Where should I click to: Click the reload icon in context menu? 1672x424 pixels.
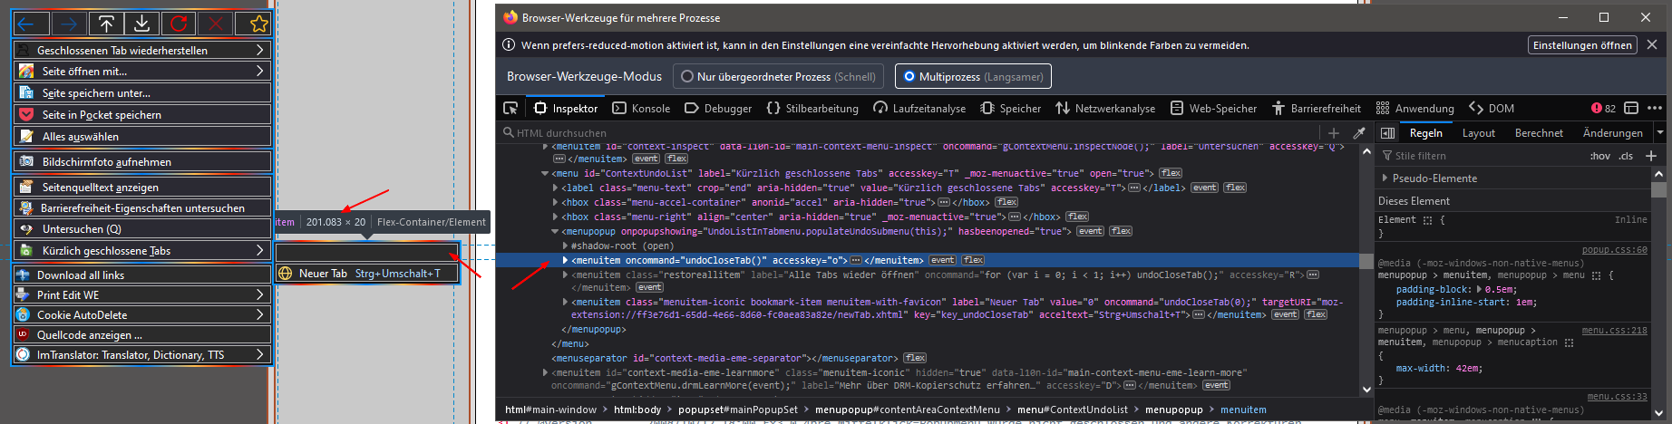point(179,24)
